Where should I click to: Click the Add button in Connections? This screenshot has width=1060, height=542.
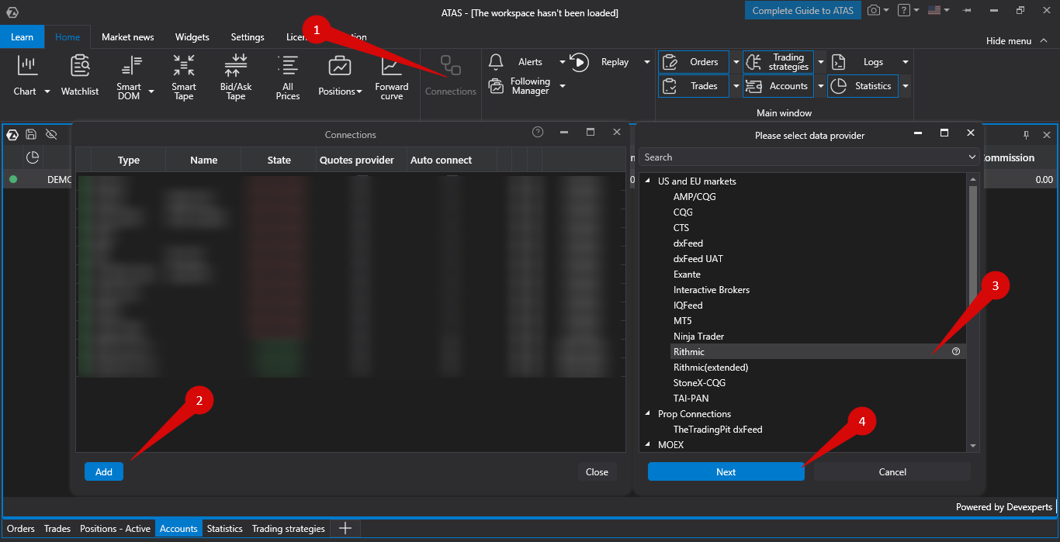(104, 471)
